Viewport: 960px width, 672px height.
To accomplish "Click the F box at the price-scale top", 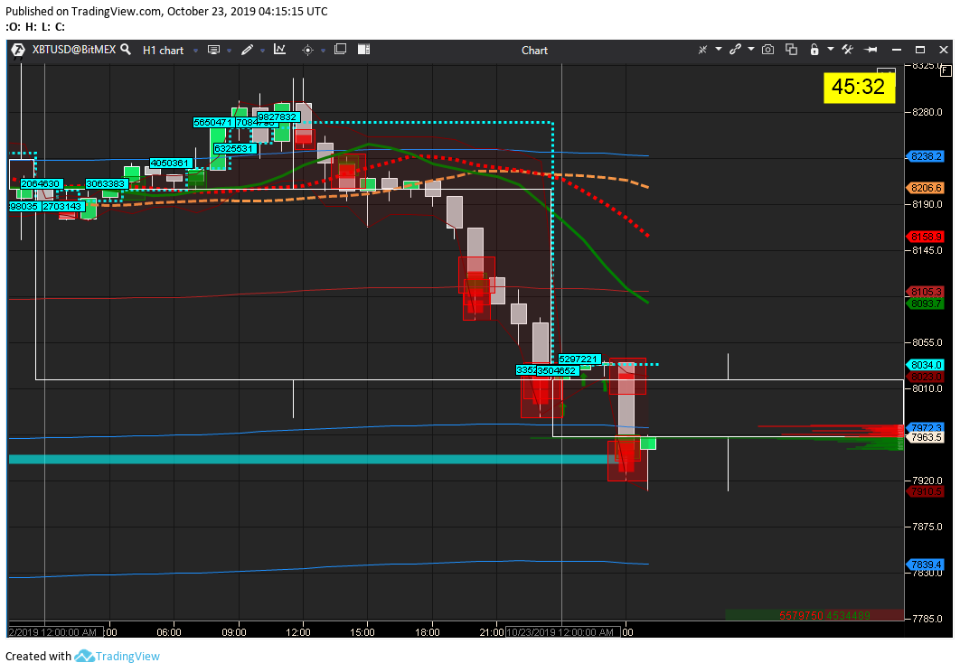I will click(x=946, y=70).
